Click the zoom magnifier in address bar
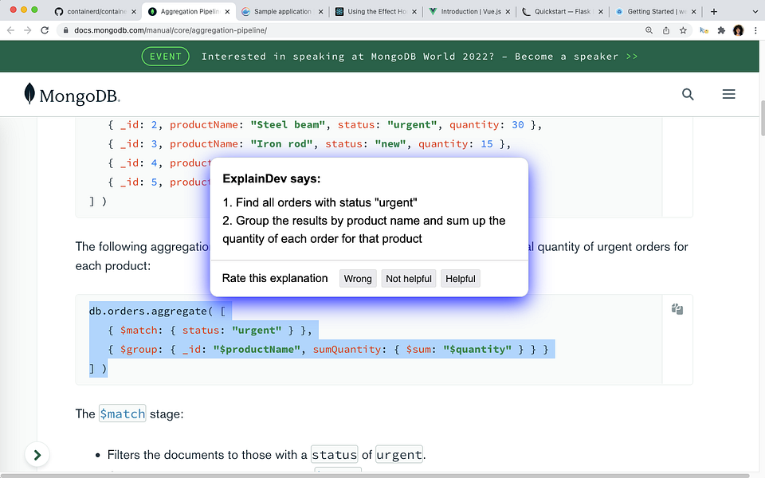The image size is (765, 478). pyautogui.click(x=649, y=30)
